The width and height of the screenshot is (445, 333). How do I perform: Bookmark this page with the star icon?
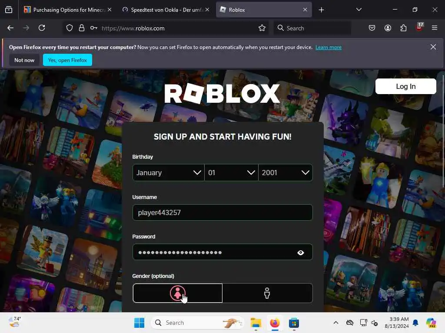[x=262, y=28]
